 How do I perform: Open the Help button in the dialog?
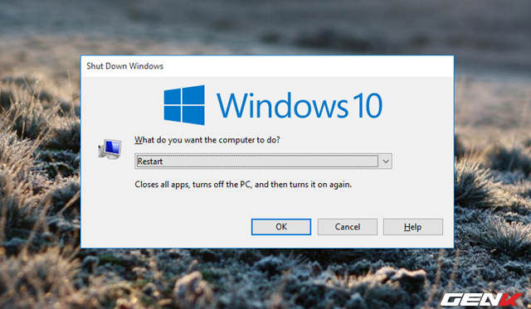pyautogui.click(x=413, y=227)
